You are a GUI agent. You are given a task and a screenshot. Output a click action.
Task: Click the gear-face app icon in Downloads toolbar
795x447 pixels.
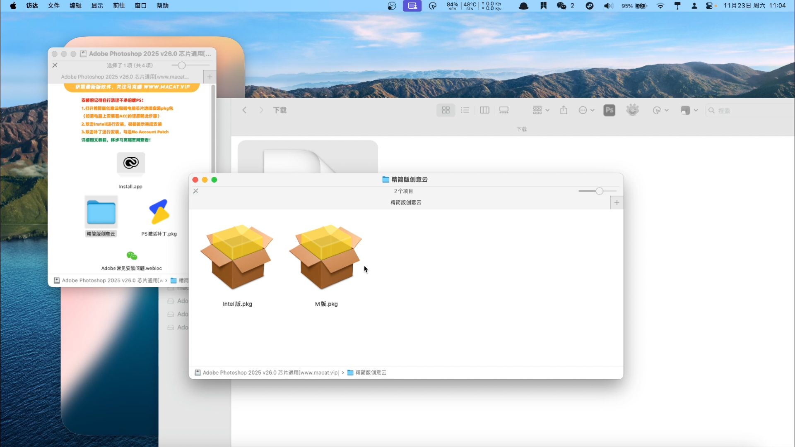(x=632, y=110)
